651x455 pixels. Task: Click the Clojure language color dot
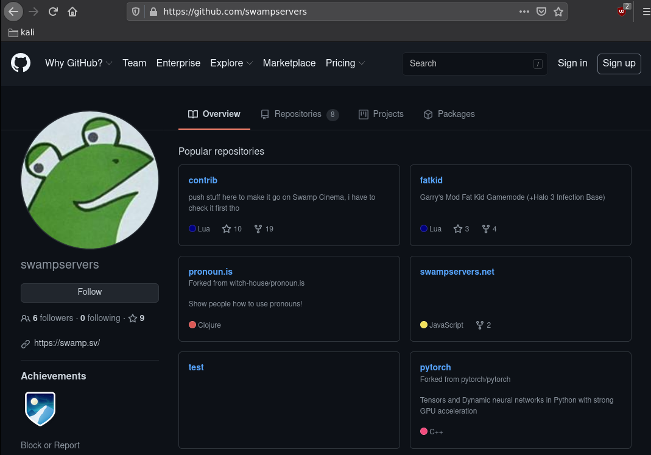tap(192, 325)
